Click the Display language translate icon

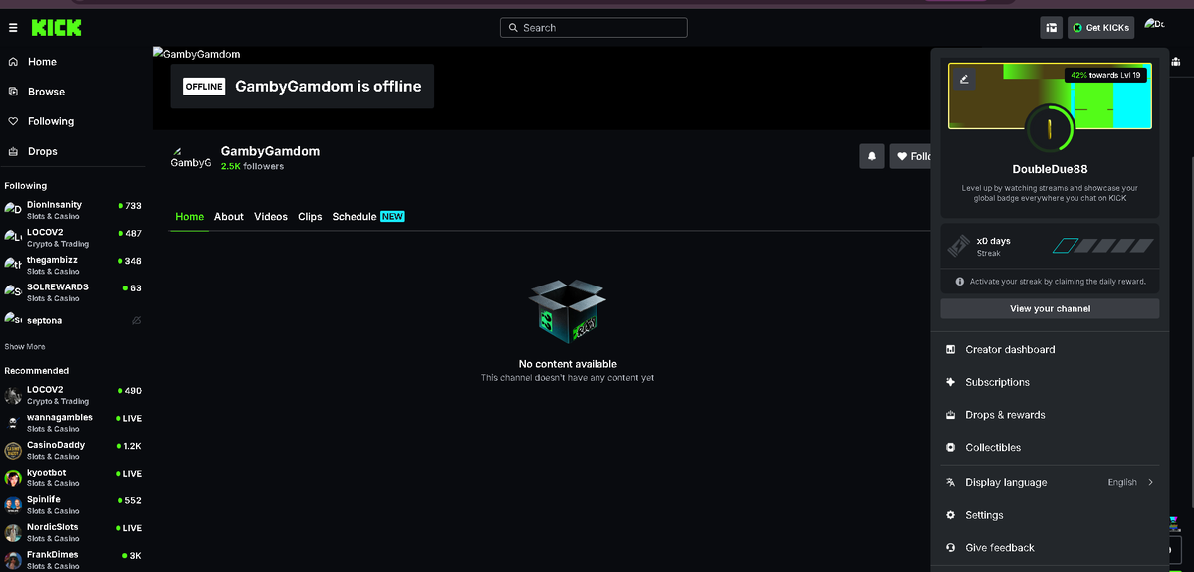(x=950, y=483)
